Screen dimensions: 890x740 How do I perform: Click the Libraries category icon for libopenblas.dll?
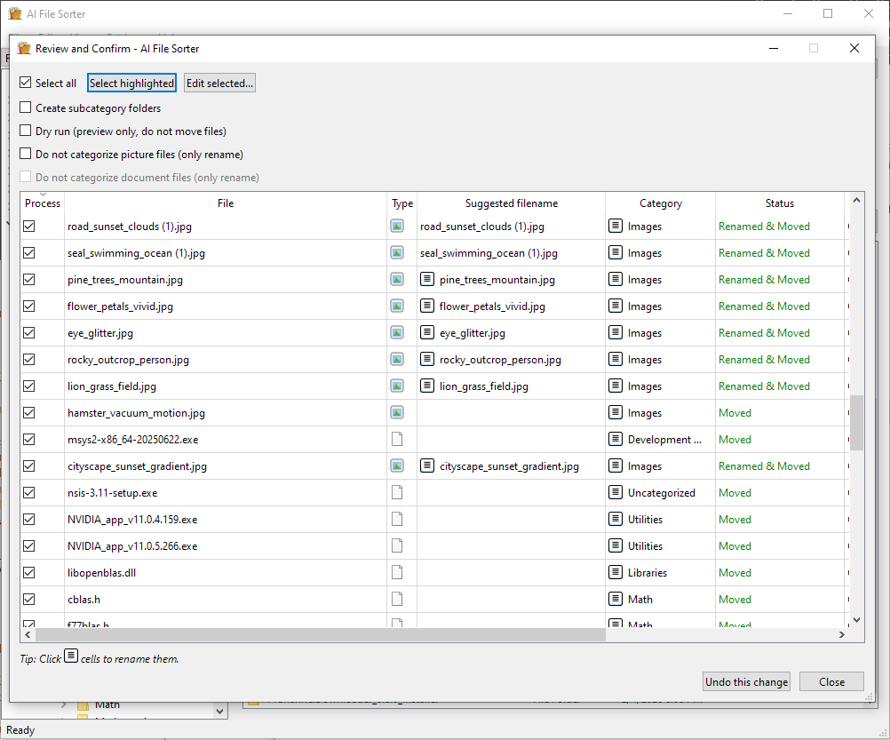coord(614,572)
